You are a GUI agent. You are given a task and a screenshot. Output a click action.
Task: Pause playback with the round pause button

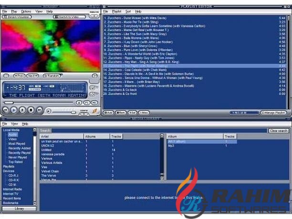[22, 110]
